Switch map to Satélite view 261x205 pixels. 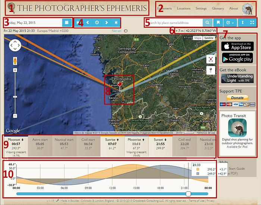(x=210, y=38)
